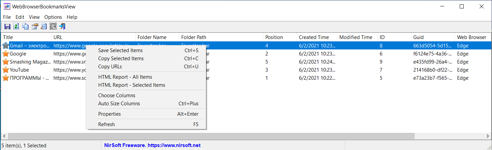
Task: Click the Exit door toolbar icon
Action: point(62,26)
